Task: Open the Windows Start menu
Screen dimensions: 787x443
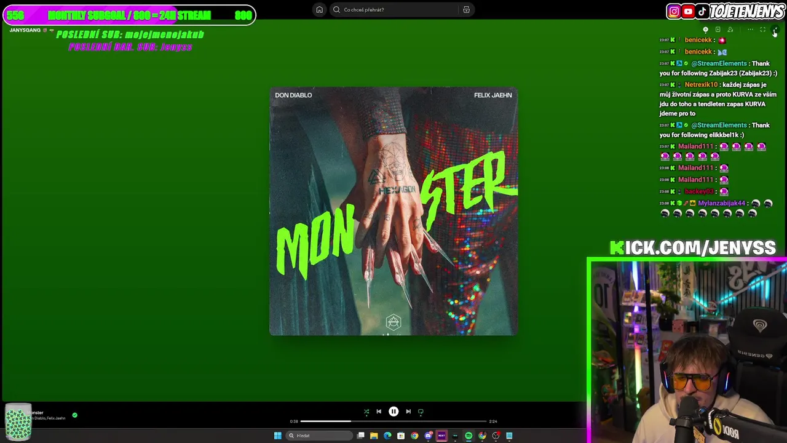Action: click(277, 436)
